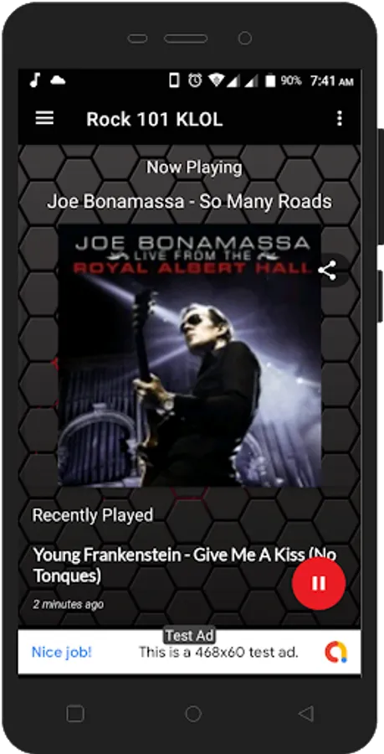Image resolution: width=384 pixels, height=754 pixels.
Task: Tap the alarm clock status icon
Action: 195,80
